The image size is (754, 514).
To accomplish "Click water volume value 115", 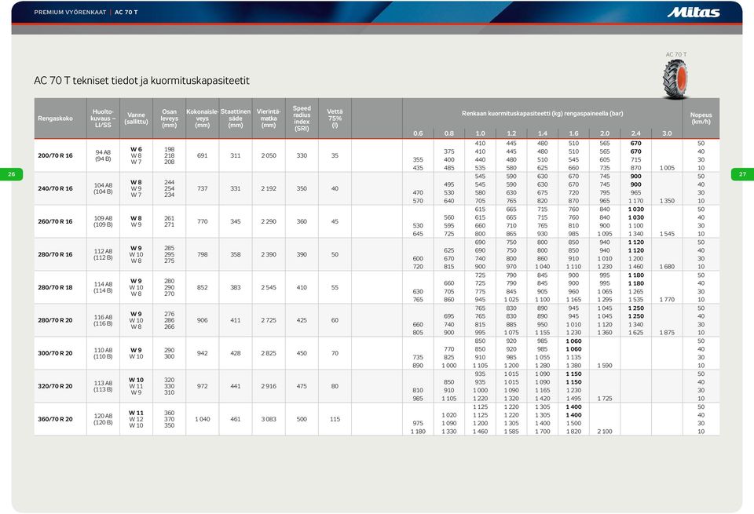I will (x=335, y=419).
